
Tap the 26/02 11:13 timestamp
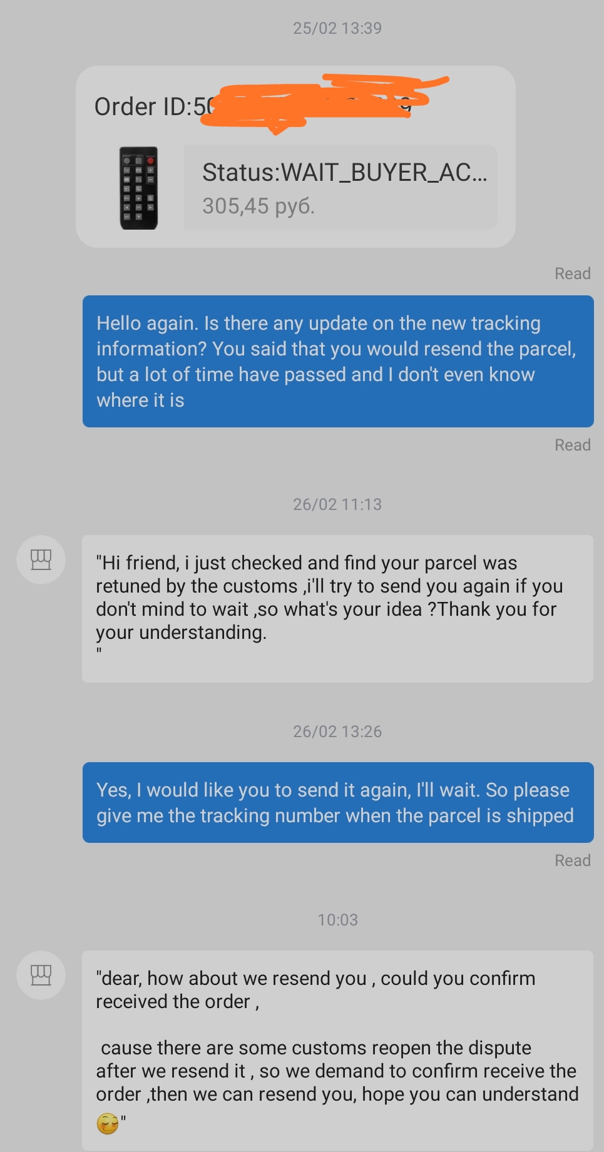tap(337, 504)
